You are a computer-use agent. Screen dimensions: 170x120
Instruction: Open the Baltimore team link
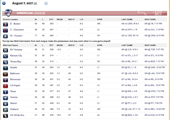(x=15, y=73)
